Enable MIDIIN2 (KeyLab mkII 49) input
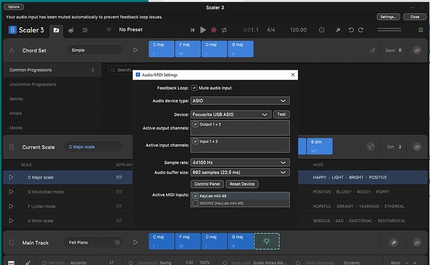 [196, 203]
